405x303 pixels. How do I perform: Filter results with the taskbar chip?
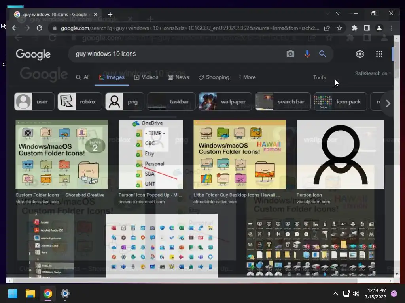point(171,101)
